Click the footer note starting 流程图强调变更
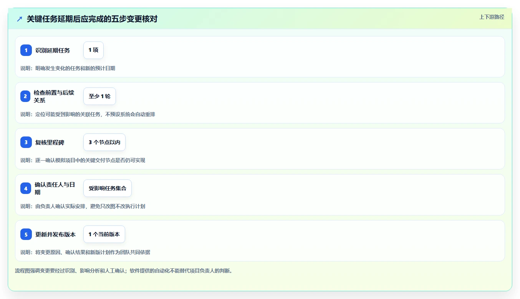520x299 pixels. (x=124, y=271)
